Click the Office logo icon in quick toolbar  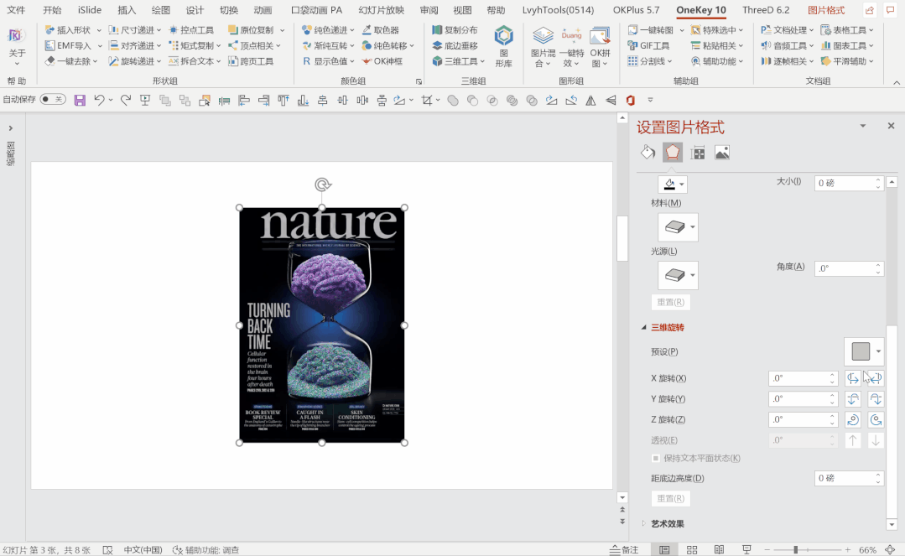(x=630, y=101)
